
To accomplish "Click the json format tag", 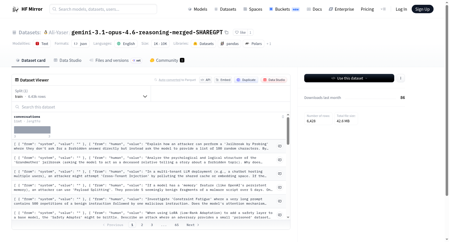I will pos(80,44).
